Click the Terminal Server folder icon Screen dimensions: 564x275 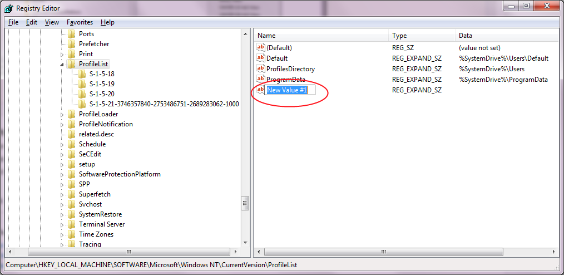tap(71, 224)
